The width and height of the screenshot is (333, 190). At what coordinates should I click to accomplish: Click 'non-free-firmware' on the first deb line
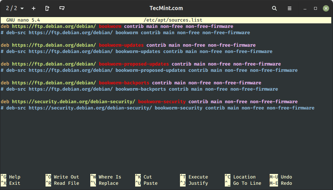click(x=209, y=26)
